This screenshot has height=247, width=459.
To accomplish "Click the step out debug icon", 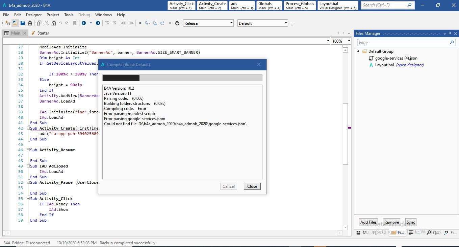I will pyautogui.click(x=162, y=23).
